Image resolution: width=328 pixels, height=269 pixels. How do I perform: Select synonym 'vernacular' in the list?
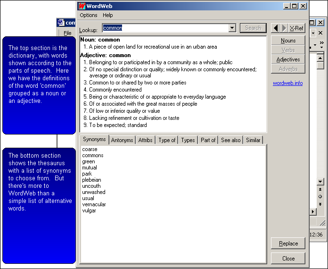[x=94, y=204]
